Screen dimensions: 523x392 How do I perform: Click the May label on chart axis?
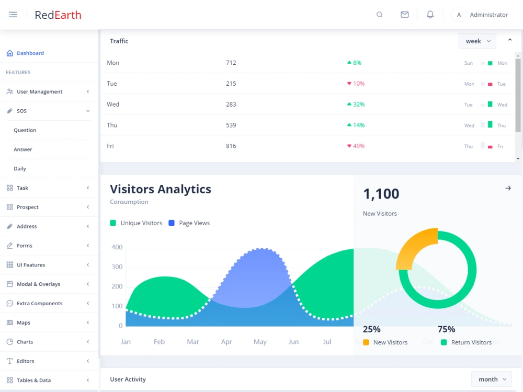tap(260, 342)
